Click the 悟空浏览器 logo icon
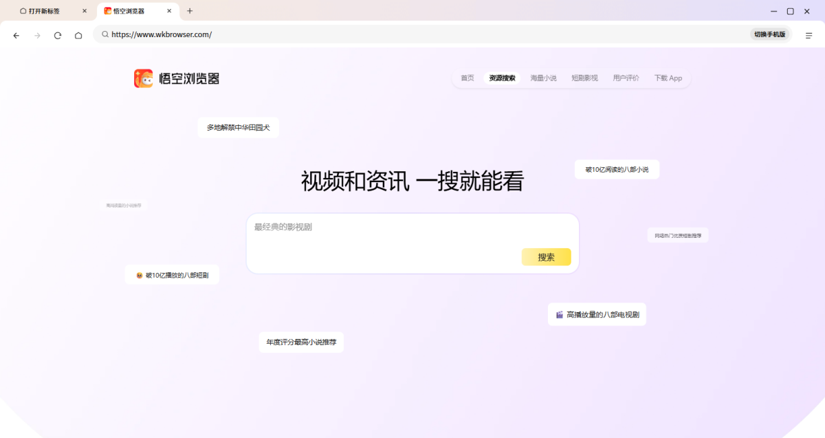This screenshot has width=825, height=438. (143, 78)
